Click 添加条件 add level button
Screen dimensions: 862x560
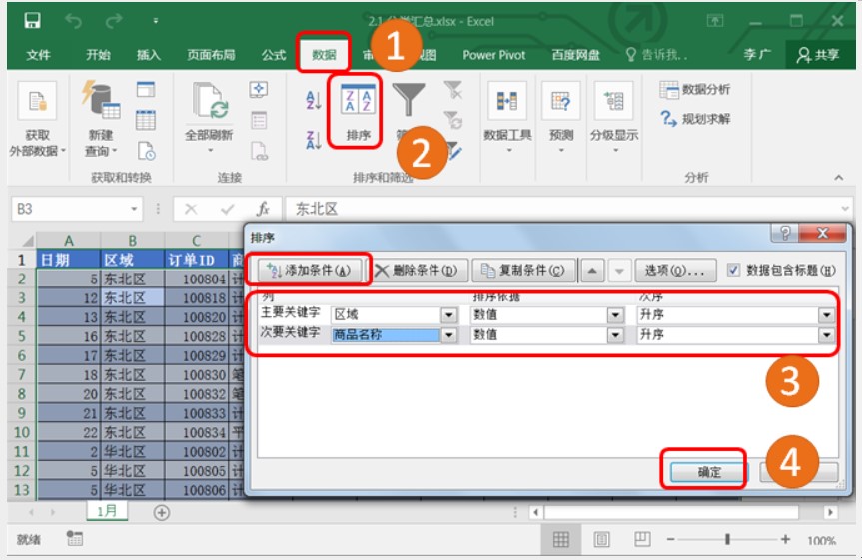click(x=310, y=270)
